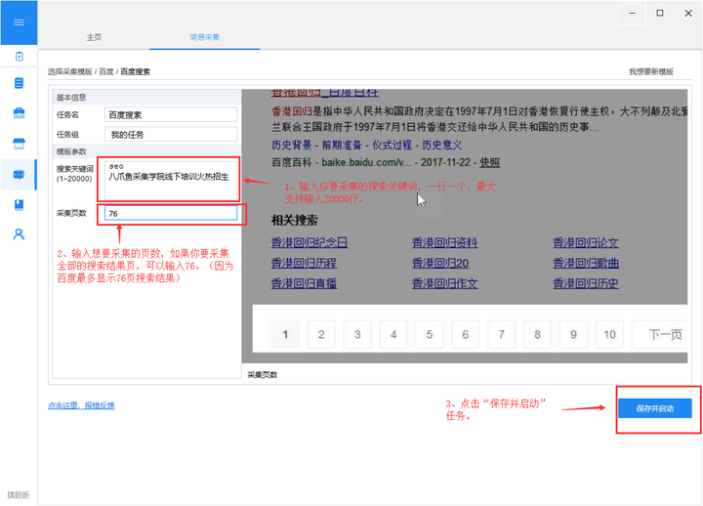Click 选择采集模版 breadcrumb

point(70,71)
